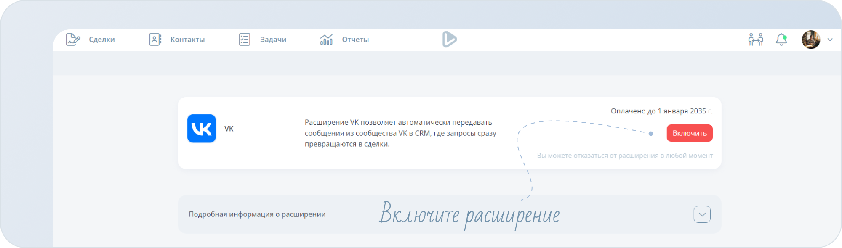842x248 pixels.
Task: Click the 'Вы можете отказаться' notice text
Action: pyautogui.click(x=625, y=156)
